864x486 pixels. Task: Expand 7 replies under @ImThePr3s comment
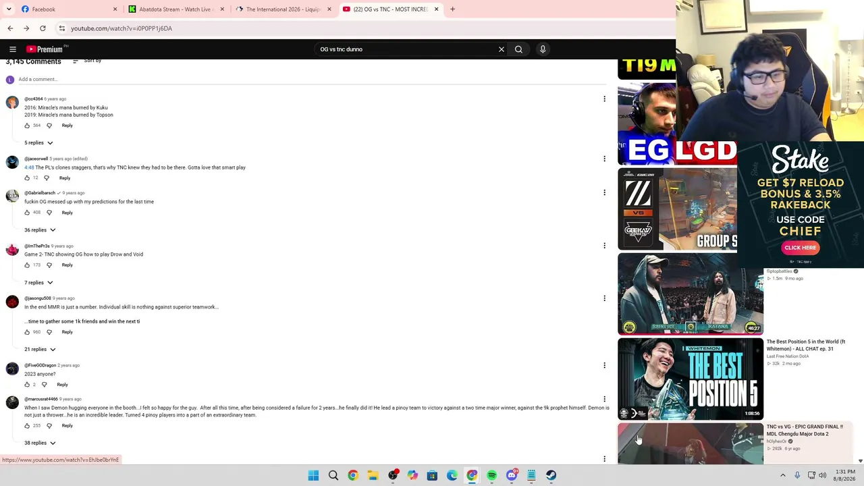[38, 283]
